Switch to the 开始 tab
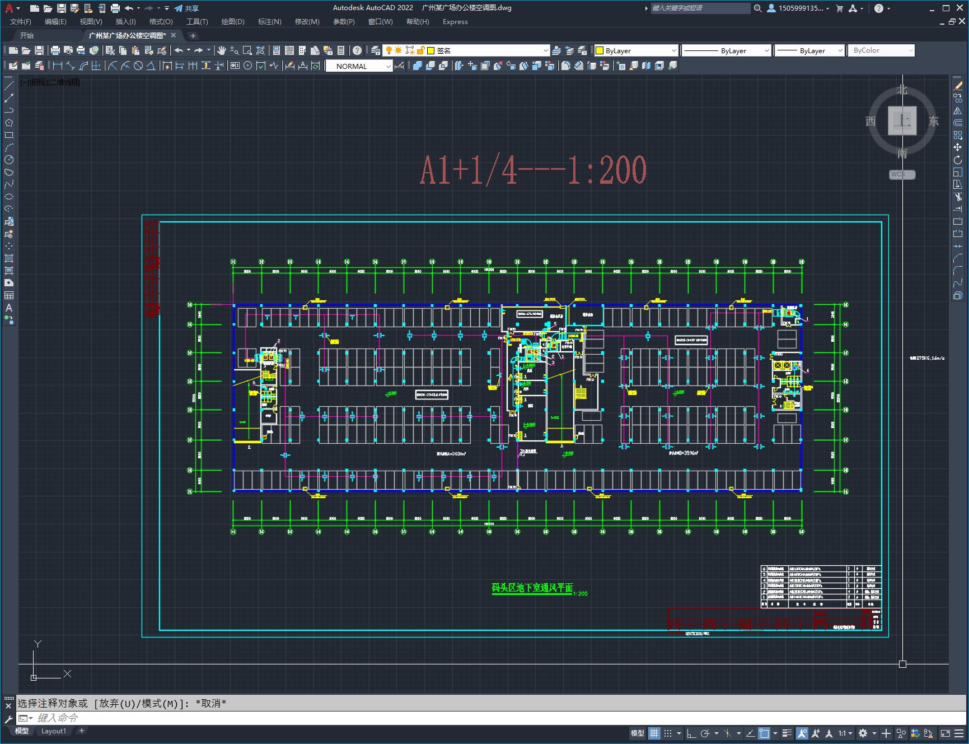 pyautogui.click(x=27, y=35)
